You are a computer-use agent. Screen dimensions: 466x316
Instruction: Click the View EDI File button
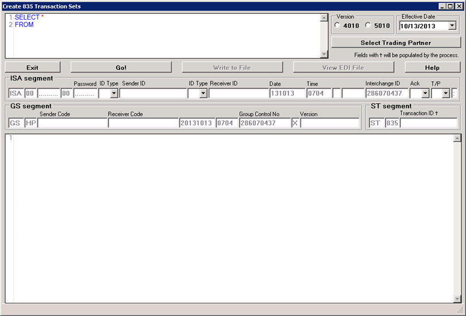point(343,67)
